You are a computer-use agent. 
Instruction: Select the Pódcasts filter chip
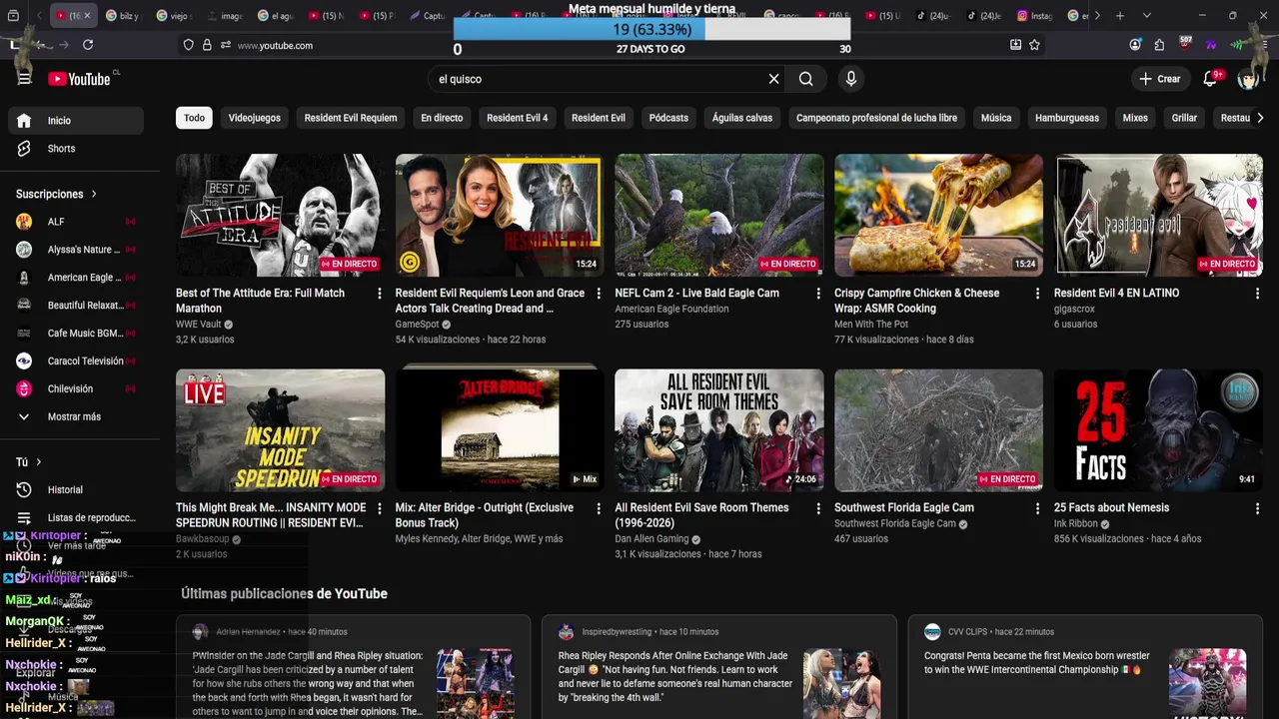click(668, 118)
